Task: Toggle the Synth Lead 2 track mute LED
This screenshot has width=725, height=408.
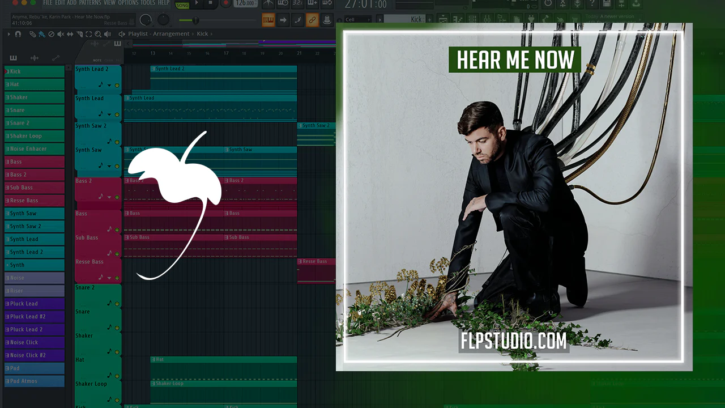Action: click(x=117, y=85)
